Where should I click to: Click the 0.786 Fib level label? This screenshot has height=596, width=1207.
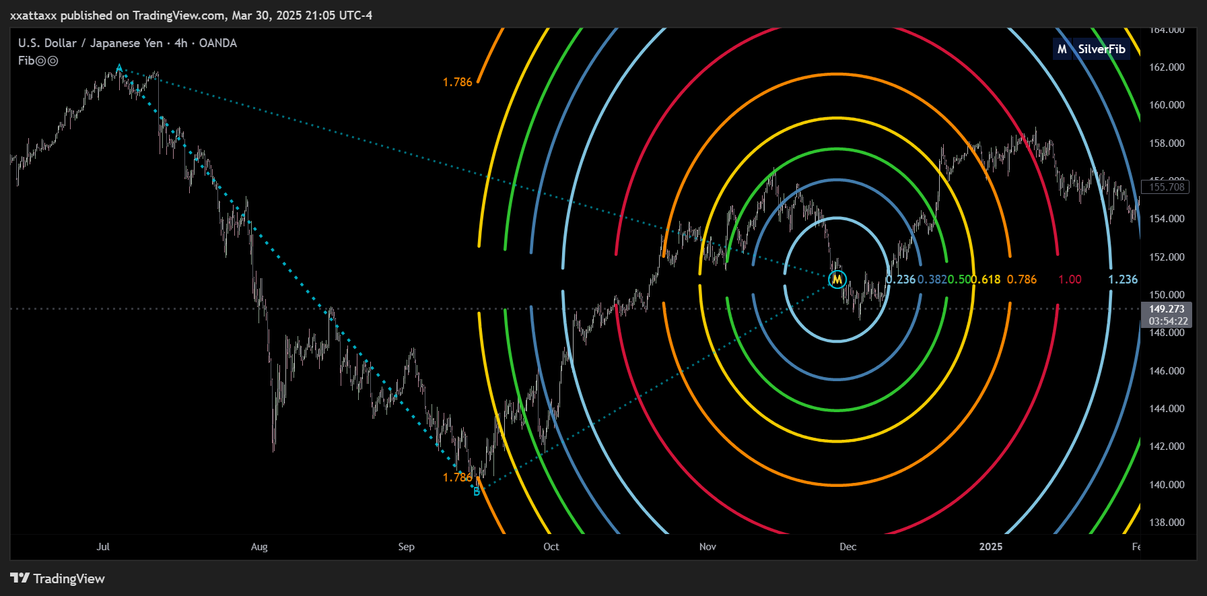tap(1022, 279)
